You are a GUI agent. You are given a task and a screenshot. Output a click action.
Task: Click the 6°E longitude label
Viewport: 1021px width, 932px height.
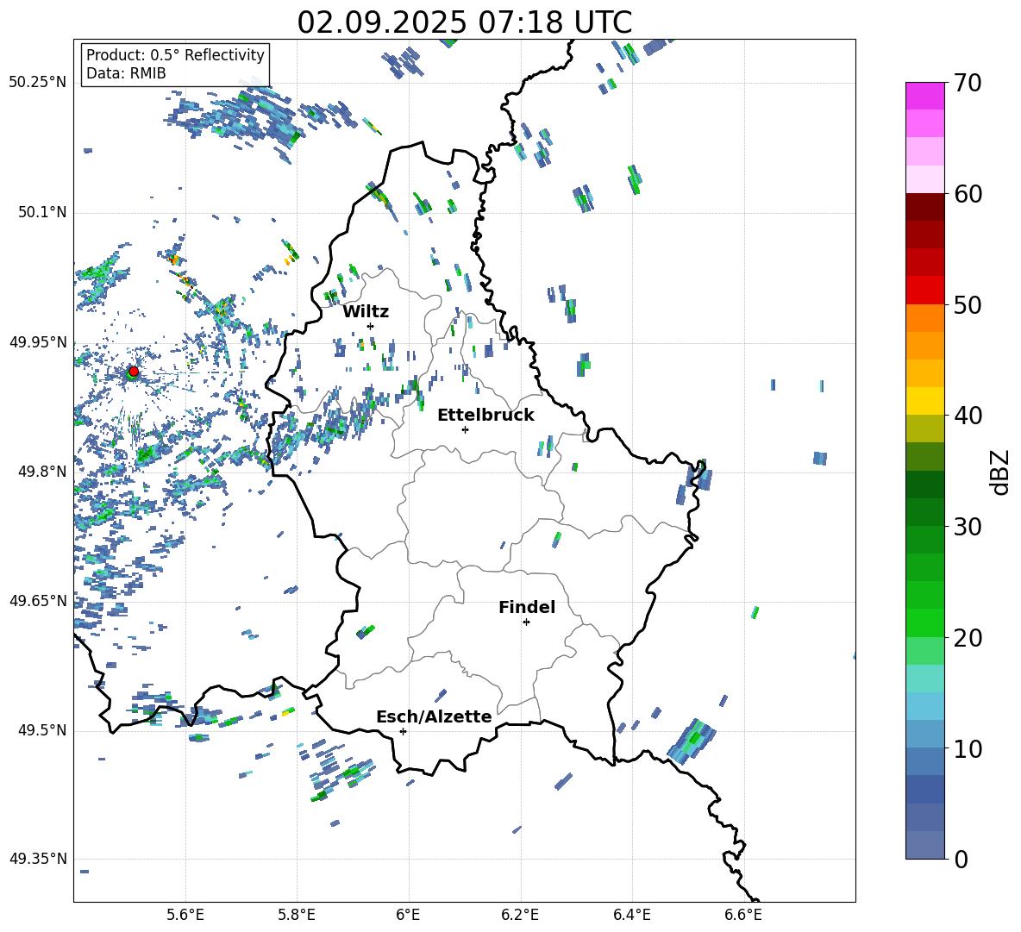(408, 915)
